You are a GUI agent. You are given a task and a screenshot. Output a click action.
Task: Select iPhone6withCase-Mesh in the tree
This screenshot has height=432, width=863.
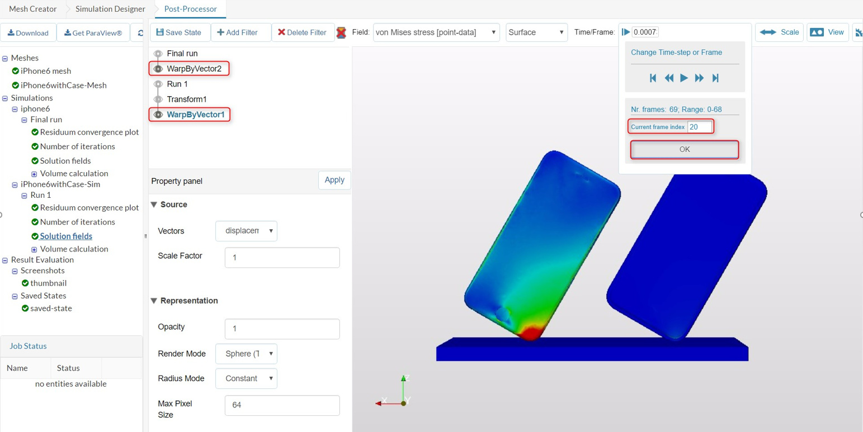64,86
